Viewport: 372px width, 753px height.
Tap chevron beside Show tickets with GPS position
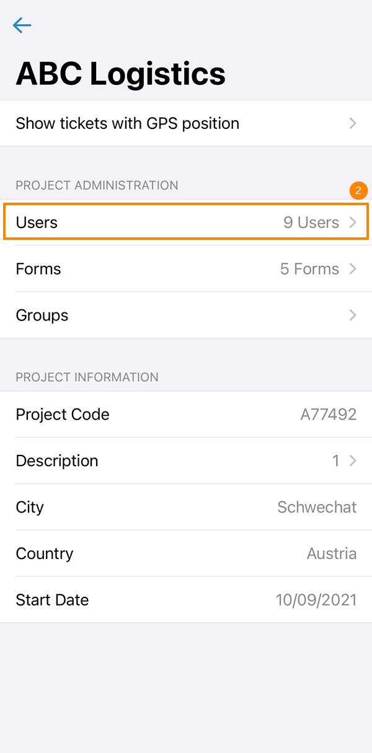coord(353,123)
